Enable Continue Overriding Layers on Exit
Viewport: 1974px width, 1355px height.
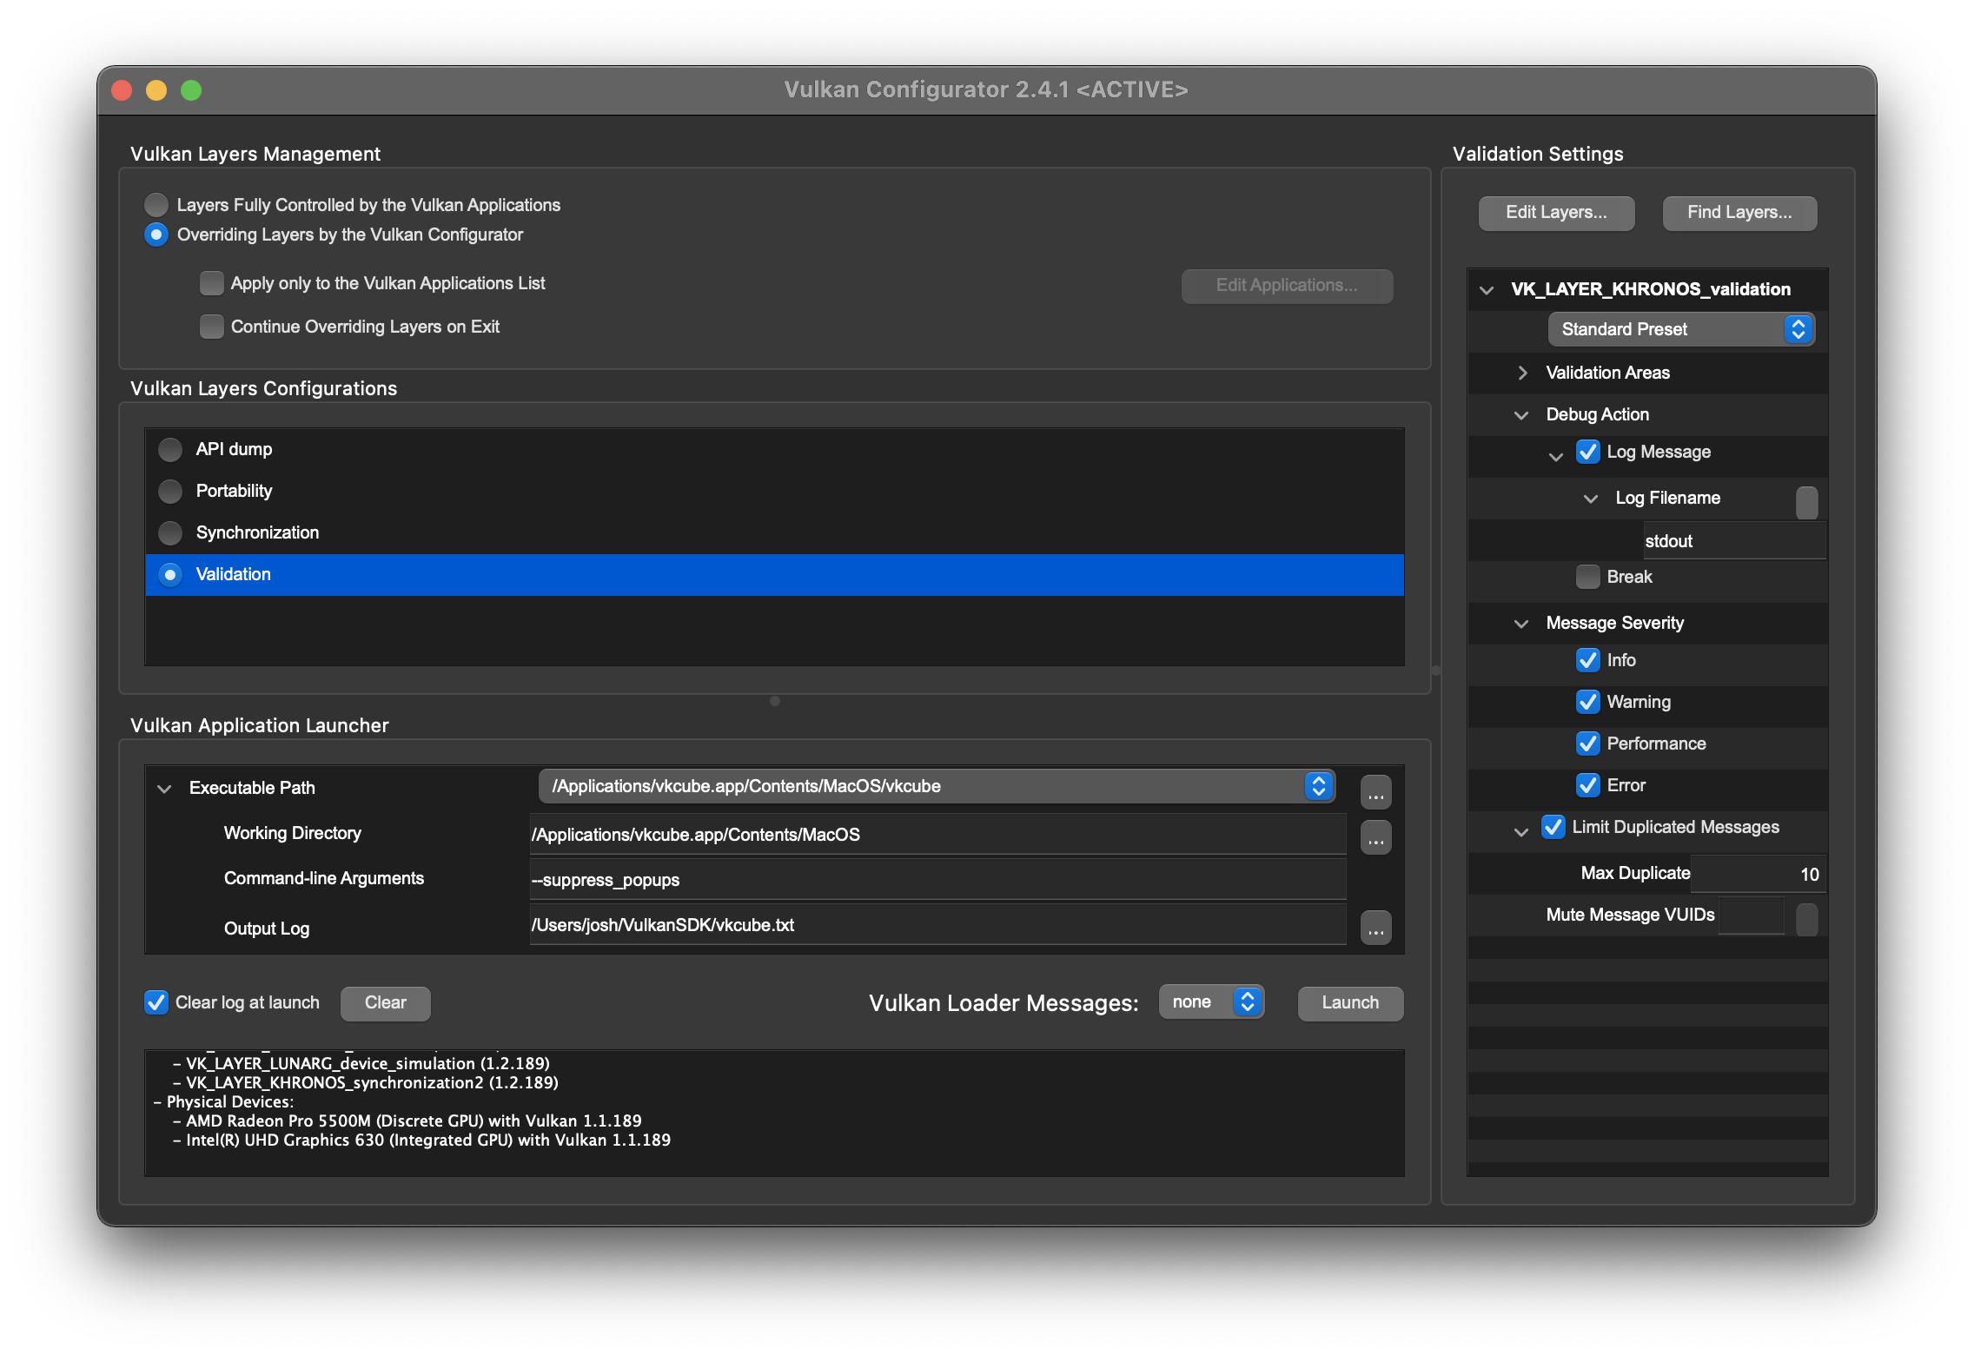211,327
